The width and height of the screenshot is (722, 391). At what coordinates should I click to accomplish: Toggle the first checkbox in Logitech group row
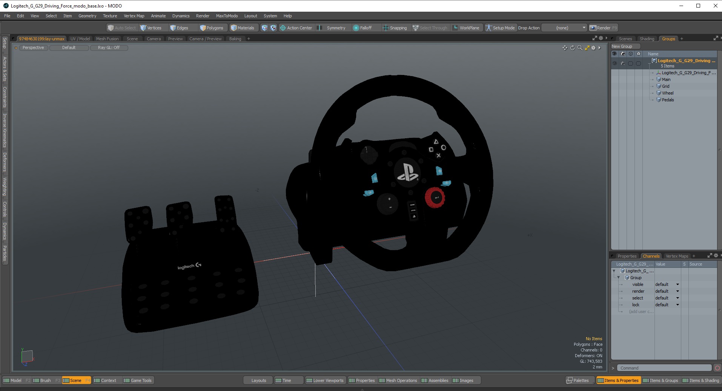coord(630,63)
